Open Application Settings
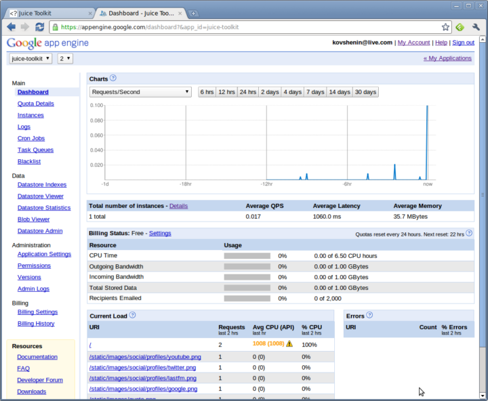The image size is (488, 401). pyautogui.click(x=44, y=254)
